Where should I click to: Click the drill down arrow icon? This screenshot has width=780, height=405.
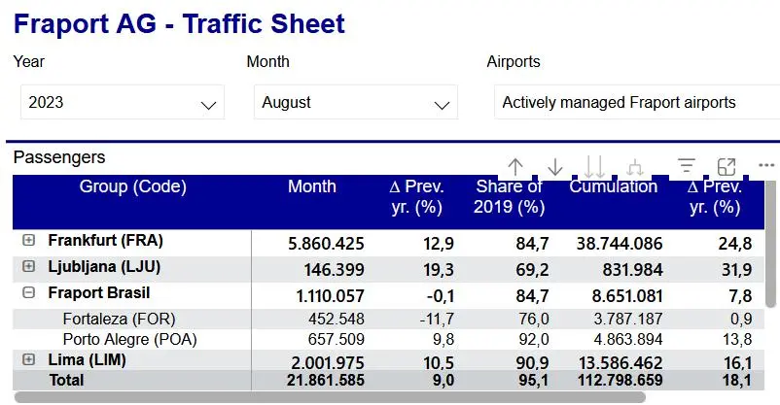pos(554,167)
